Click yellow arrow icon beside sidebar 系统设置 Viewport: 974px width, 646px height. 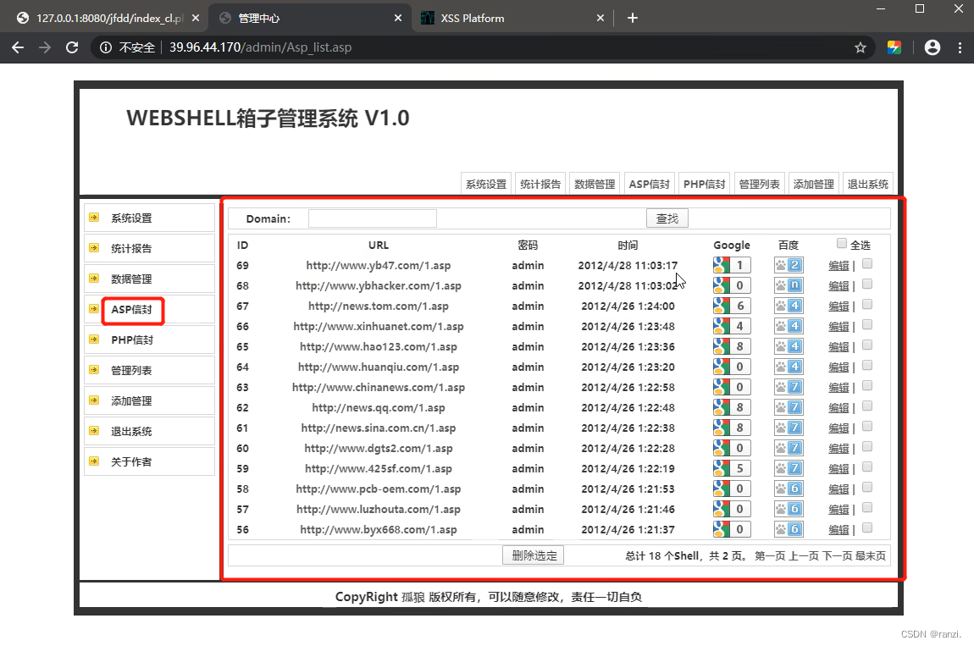click(x=94, y=218)
